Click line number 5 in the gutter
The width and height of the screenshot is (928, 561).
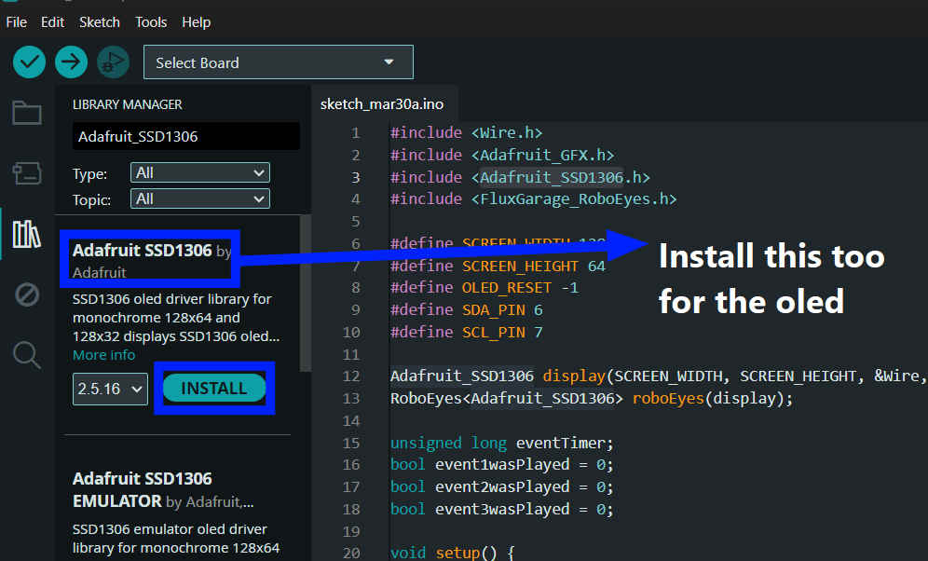tap(355, 221)
